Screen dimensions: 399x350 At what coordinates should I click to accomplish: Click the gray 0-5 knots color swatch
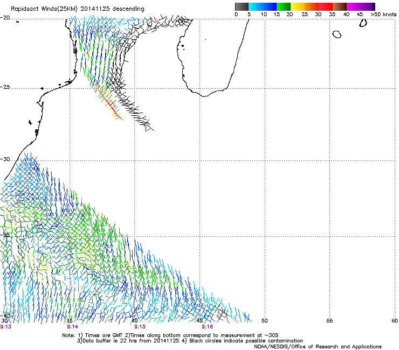click(242, 6)
